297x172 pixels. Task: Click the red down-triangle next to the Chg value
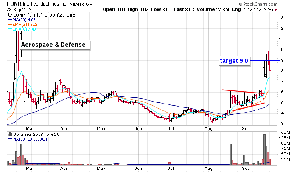point(276,10)
